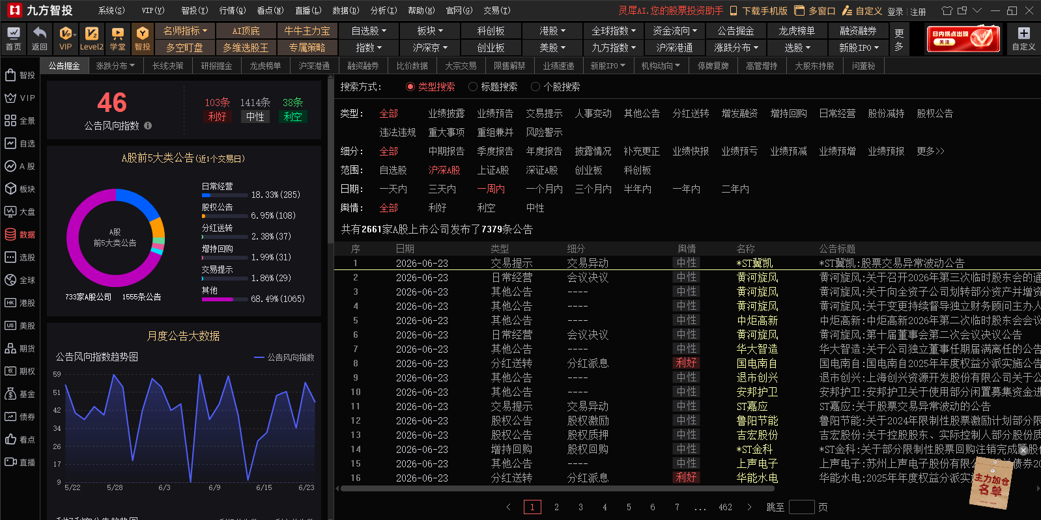Open the 行情(Q) menu
This screenshot has width=1041, height=520.
pos(233,10)
